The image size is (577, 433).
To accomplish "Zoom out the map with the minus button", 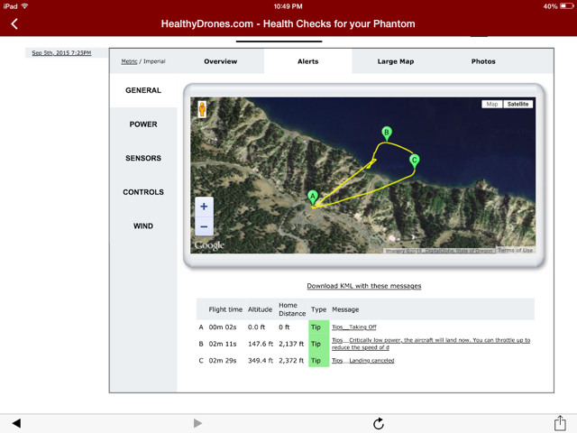I will (204, 226).
